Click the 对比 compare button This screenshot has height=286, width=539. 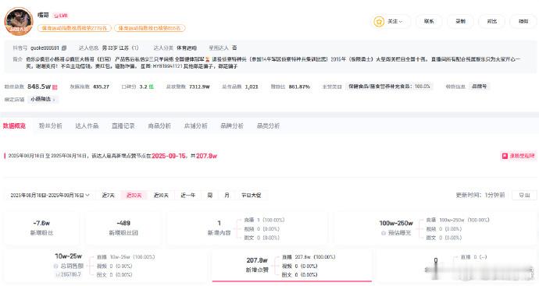(492, 21)
